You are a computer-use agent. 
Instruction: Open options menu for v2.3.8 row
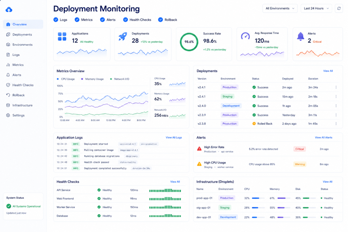point(336,124)
